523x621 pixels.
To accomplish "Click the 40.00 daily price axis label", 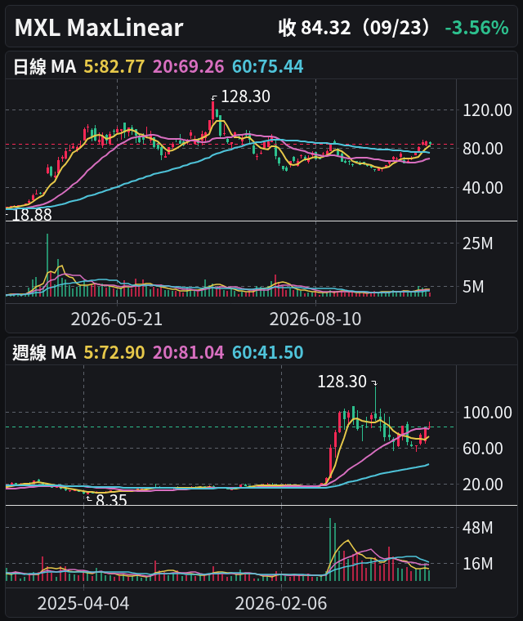I will tap(483, 187).
